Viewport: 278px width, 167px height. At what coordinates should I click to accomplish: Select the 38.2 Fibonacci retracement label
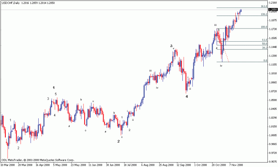[x=265, y=48]
